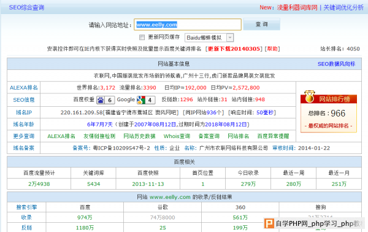This screenshot has height=232, width=368.
Task: Click the 域名备案 row label
Action: tap(24, 148)
